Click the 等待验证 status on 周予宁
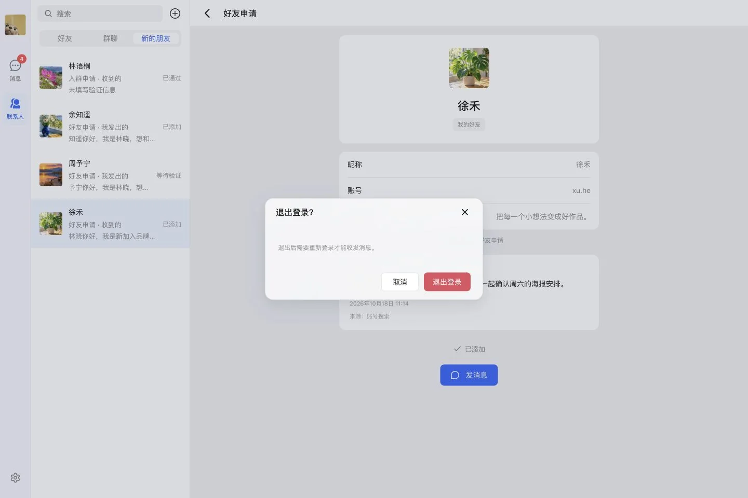Screen dimensions: 748x498 pos(169,176)
